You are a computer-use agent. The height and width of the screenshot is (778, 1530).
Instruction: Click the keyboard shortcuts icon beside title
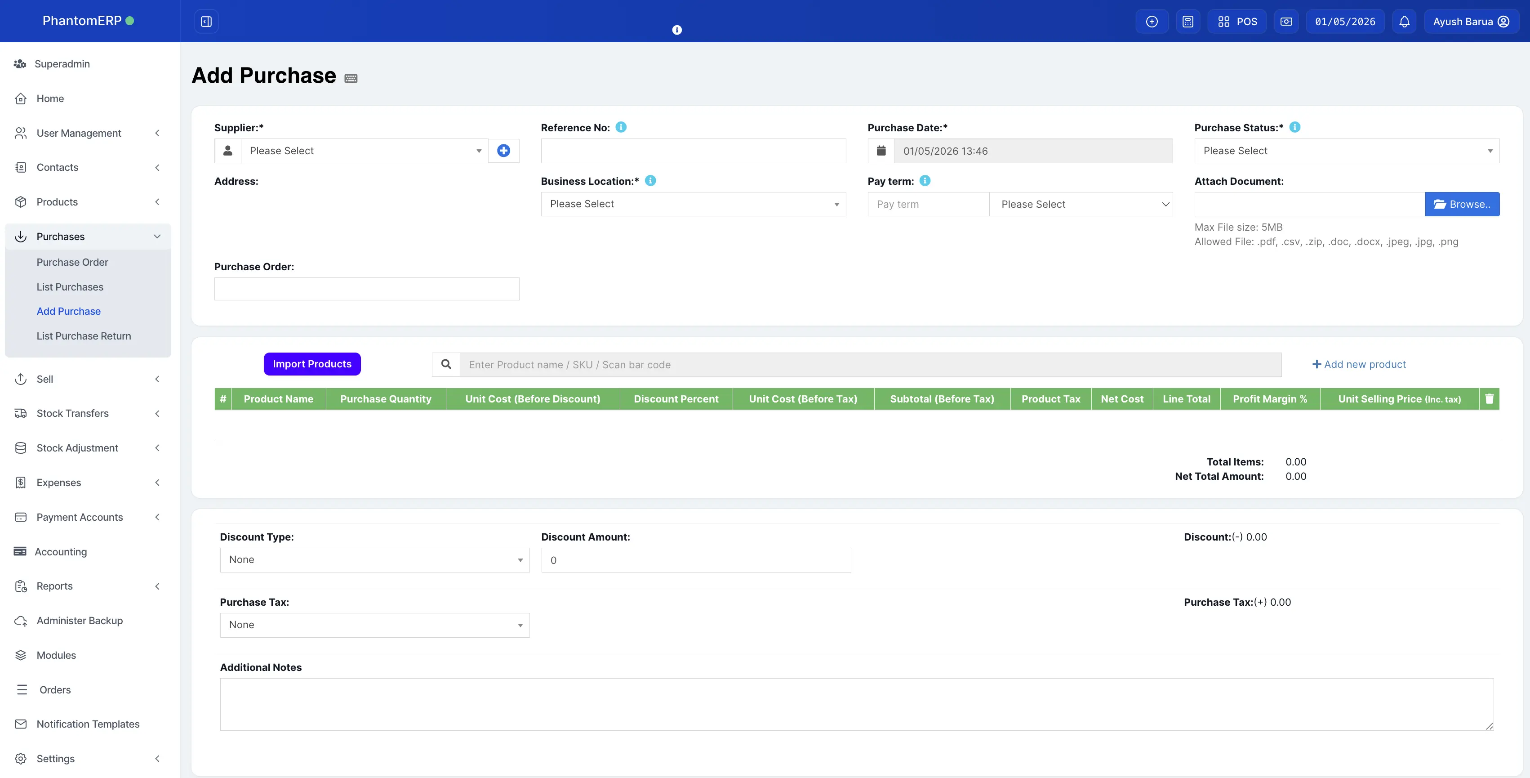[351, 78]
